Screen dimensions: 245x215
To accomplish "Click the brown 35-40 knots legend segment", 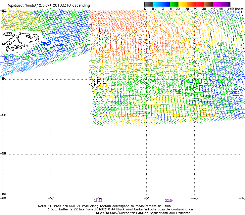I will click(x=209, y=4).
